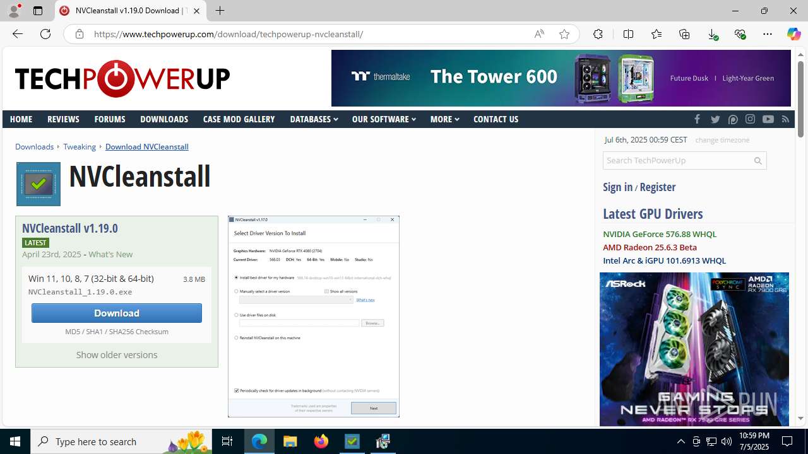Viewport: 808px width, 454px height.
Task: Click Type here to search taskbar box
Action: (x=121, y=441)
